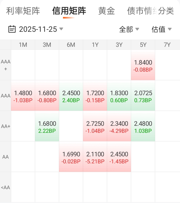This screenshot has height=203, width=180.
Task: Select the AA+ 3Y cell showing 2.3400
Action: (119, 126)
